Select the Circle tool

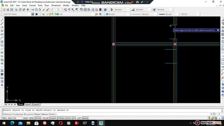pos(2,42)
